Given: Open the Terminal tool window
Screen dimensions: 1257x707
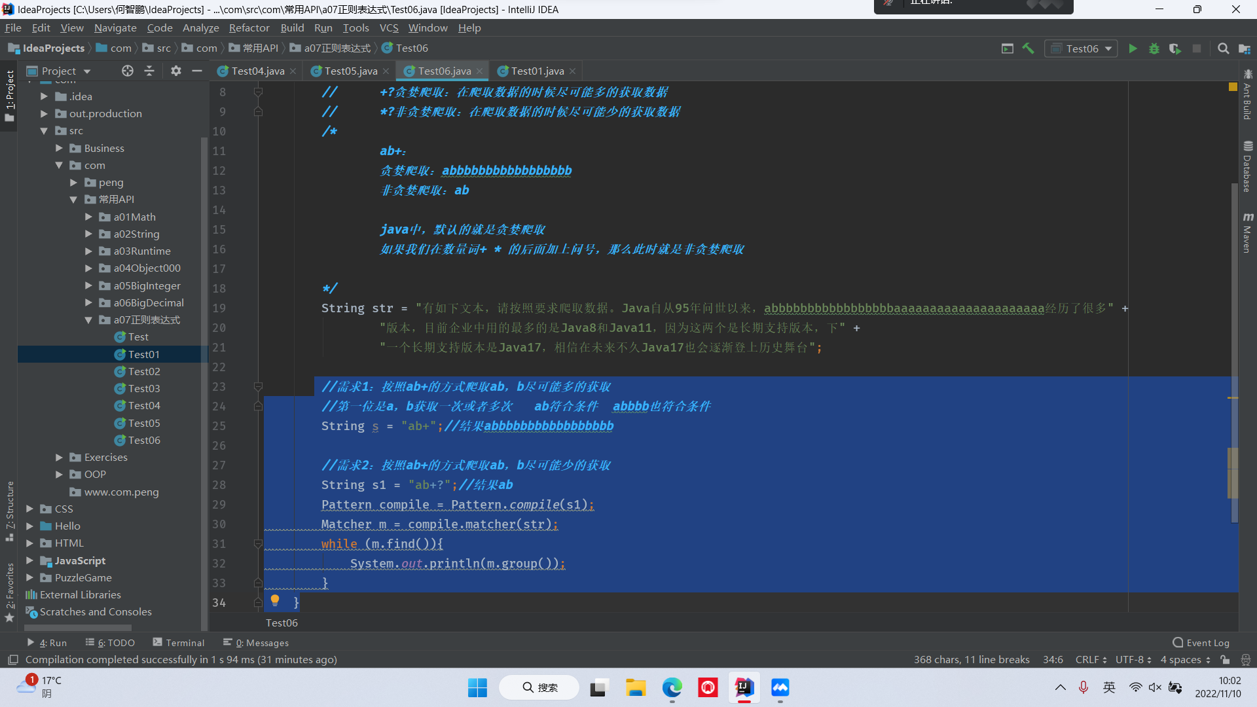Looking at the screenshot, I should [x=179, y=643].
